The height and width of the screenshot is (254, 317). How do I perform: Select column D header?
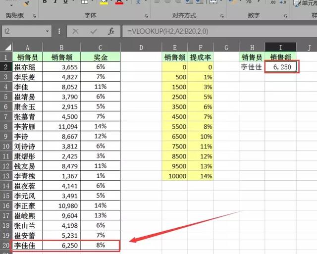[x=141, y=48]
